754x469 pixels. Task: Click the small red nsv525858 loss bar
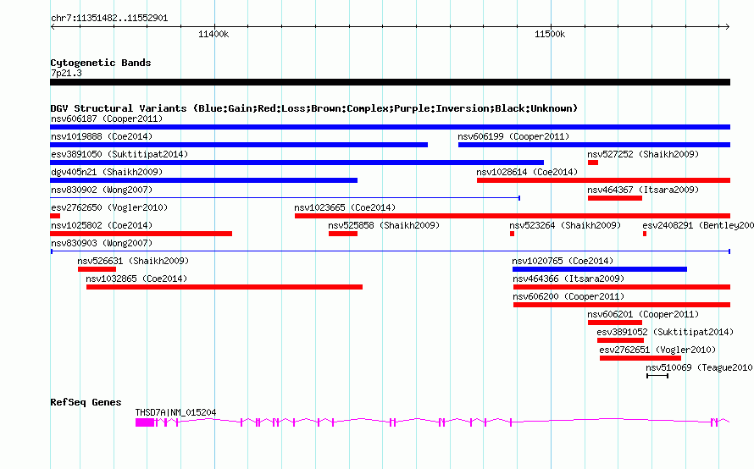pos(343,234)
